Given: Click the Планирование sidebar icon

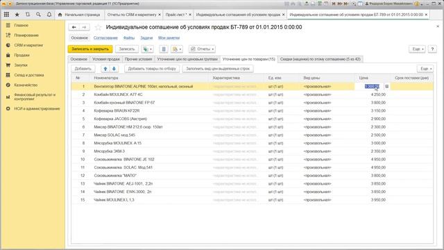Looking at the screenshot, I should click(8, 35).
